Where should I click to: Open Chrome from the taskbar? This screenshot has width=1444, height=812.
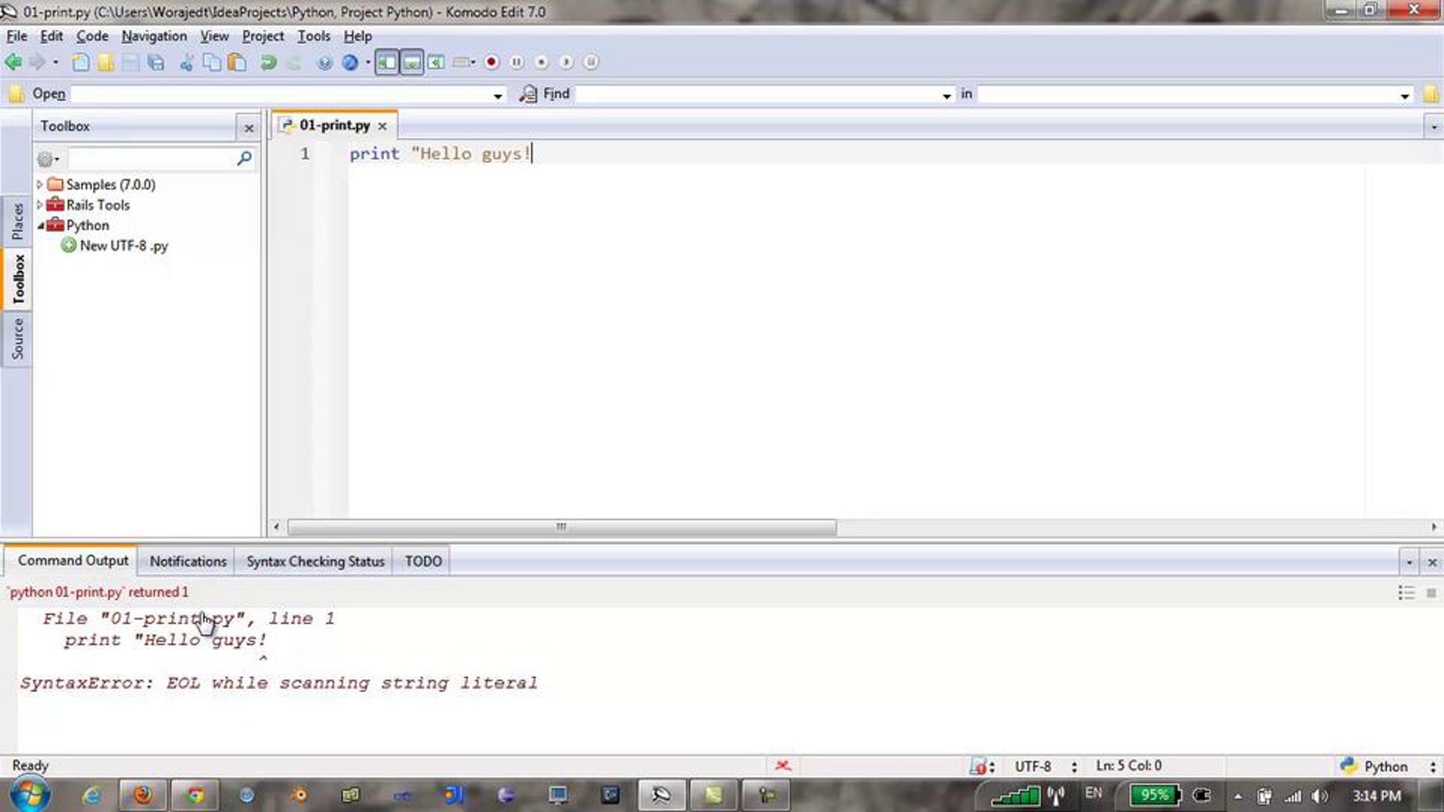pos(194,795)
